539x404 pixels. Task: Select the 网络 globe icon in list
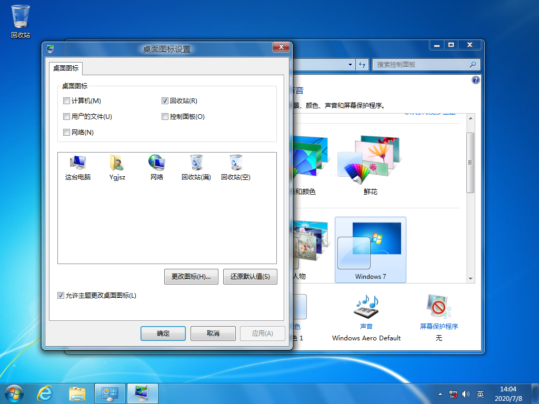click(x=157, y=167)
